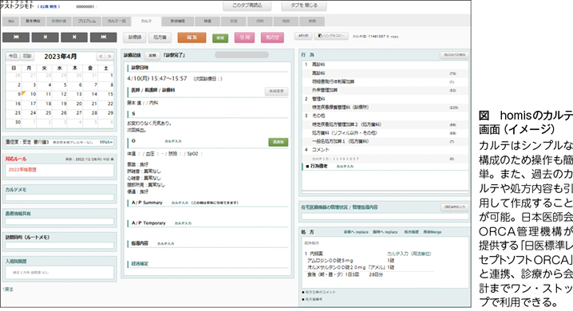
Task: Click このタブ再読込 reload button
Action: (x=247, y=6)
